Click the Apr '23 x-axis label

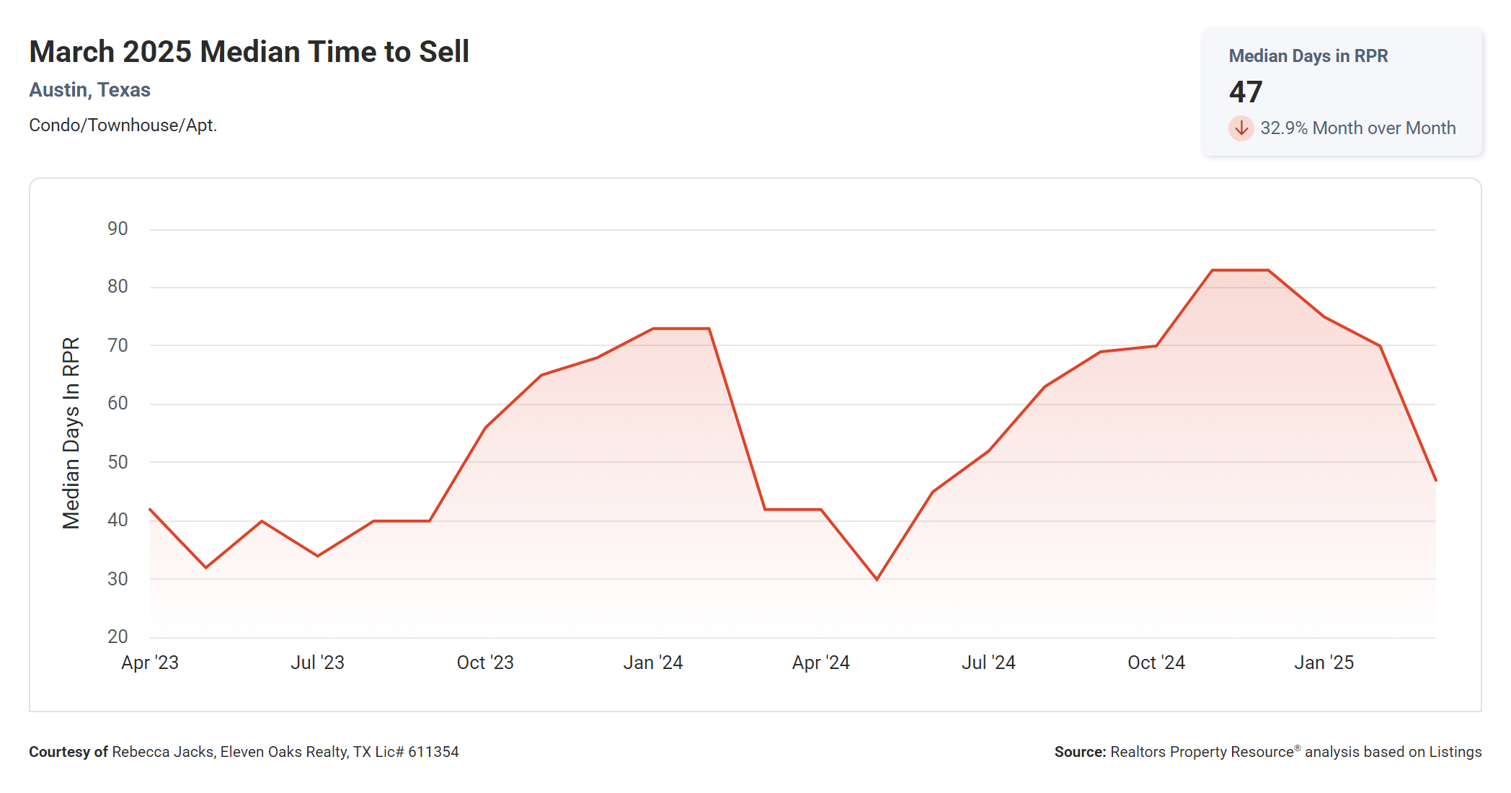point(150,663)
